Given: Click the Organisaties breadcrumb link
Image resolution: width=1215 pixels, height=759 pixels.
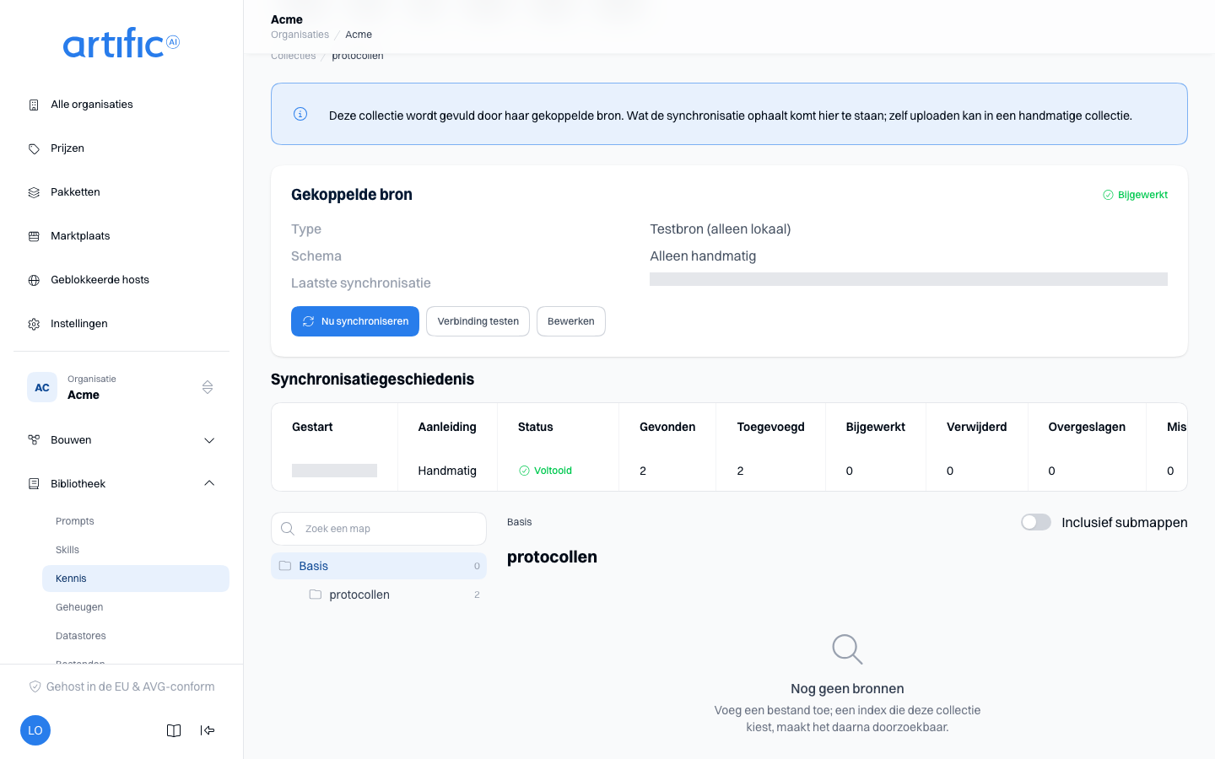Looking at the screenshot, I should [x=300, y=35].
